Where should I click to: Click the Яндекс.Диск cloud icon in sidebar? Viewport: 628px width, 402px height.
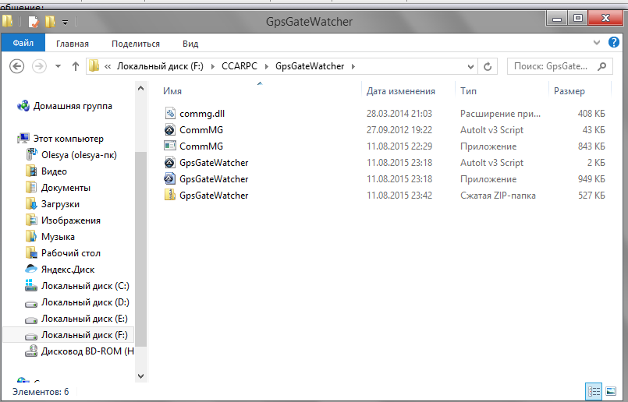point(31,270)
